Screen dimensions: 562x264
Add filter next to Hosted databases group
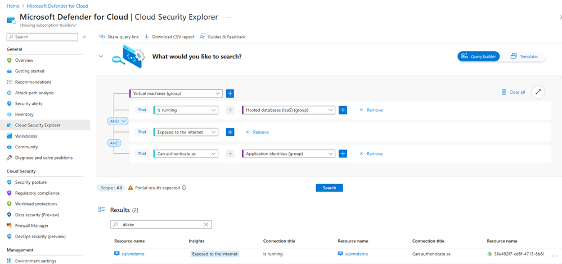tap(343, 110)
